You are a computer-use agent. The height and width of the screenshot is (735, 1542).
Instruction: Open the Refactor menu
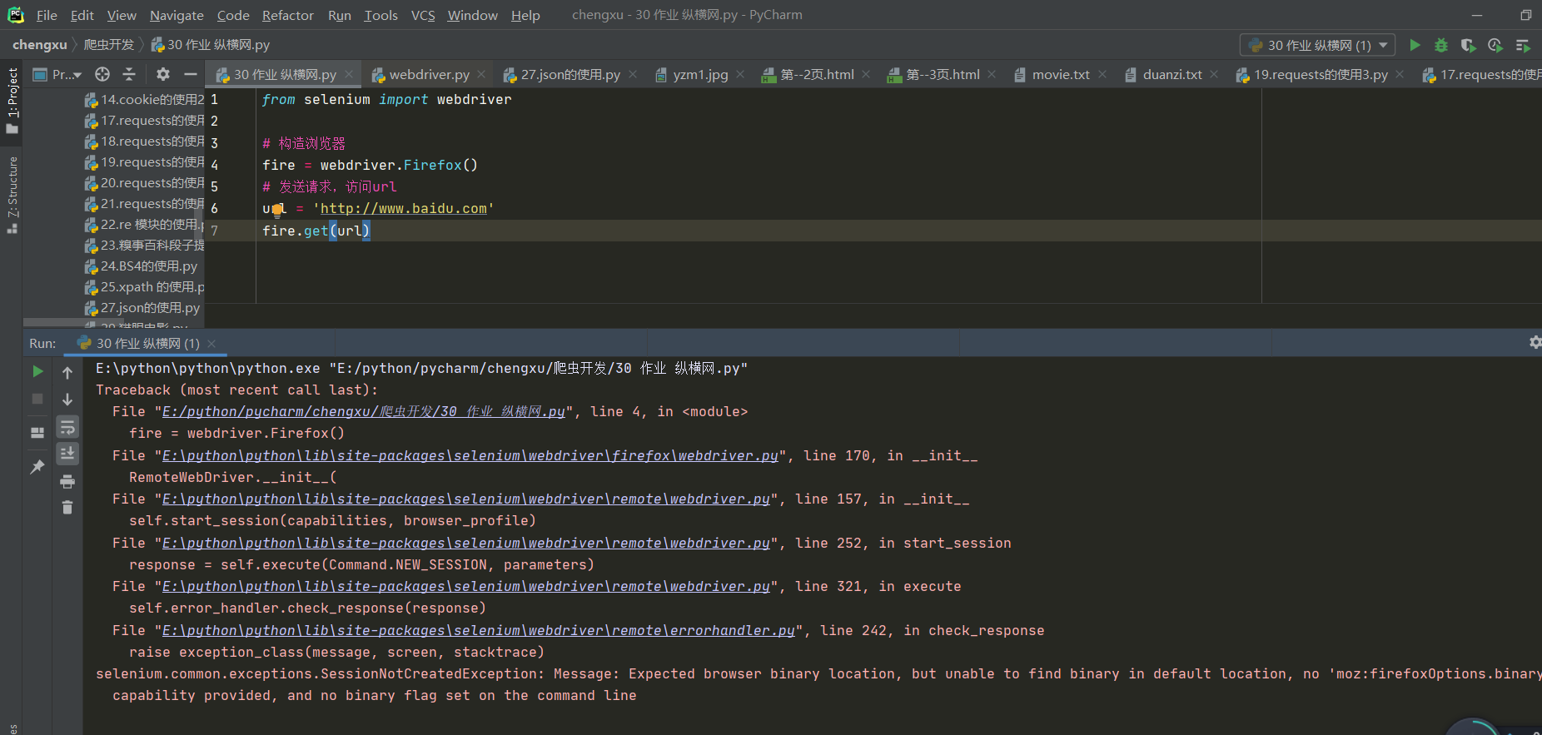288,15
